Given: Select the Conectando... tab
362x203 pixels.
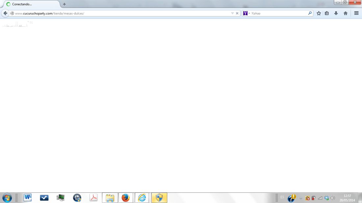Looking at the screenshot, I should click(x=31, y=4).
